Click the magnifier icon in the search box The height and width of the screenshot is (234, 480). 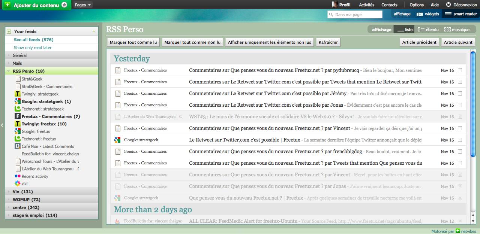(x=331, y=15)
